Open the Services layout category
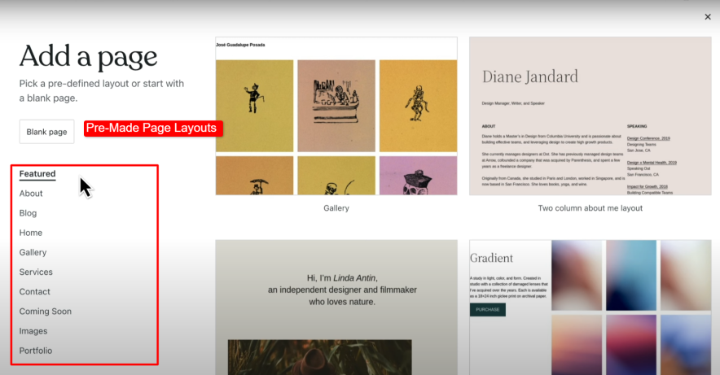 pos(36,273)
